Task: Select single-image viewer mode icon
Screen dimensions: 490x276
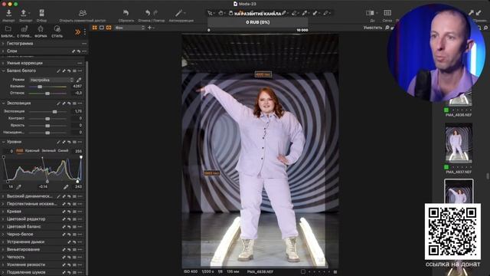Action: click(102, 28)
